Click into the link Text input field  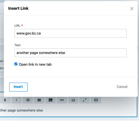[x=70, y=53]
